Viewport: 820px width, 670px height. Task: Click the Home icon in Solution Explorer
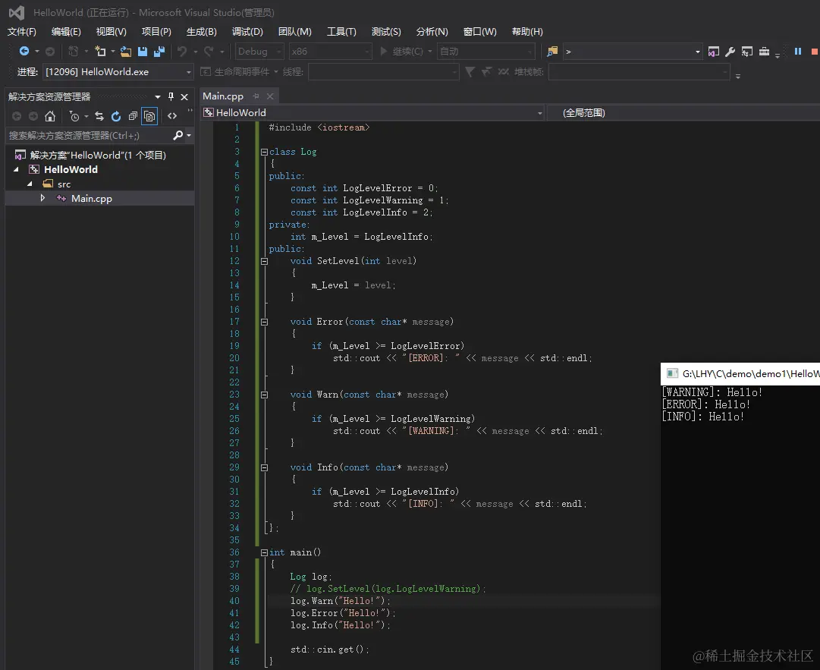[50, 116]
